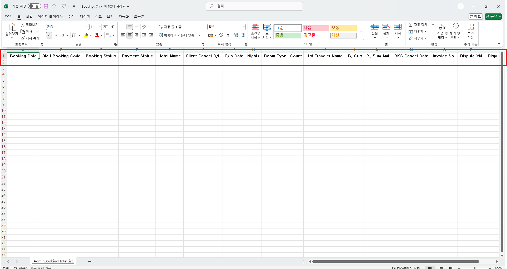The height and width of the screenshot is (269, 507).
Task: Click the Undo arrow icon
Action: (x=53, y=6)
